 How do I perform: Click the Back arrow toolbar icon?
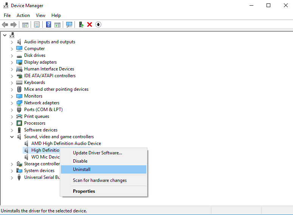coord(5,24)
